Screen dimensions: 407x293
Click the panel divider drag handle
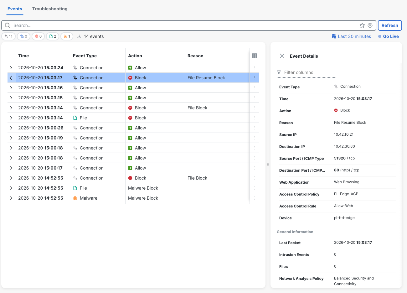[x=268, y=165]
